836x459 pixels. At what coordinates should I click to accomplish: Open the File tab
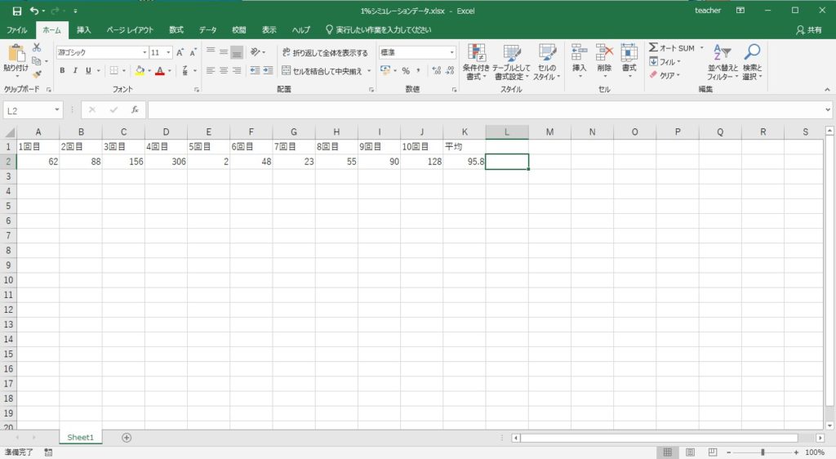(17, 30)
